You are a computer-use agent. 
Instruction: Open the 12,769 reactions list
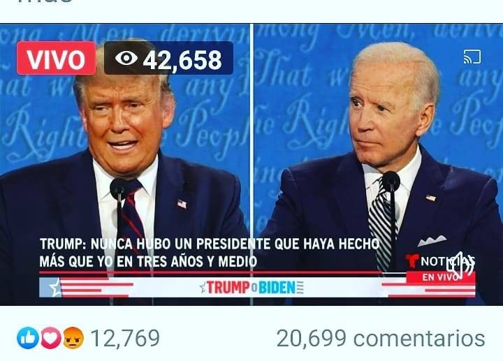click(125, 338)
